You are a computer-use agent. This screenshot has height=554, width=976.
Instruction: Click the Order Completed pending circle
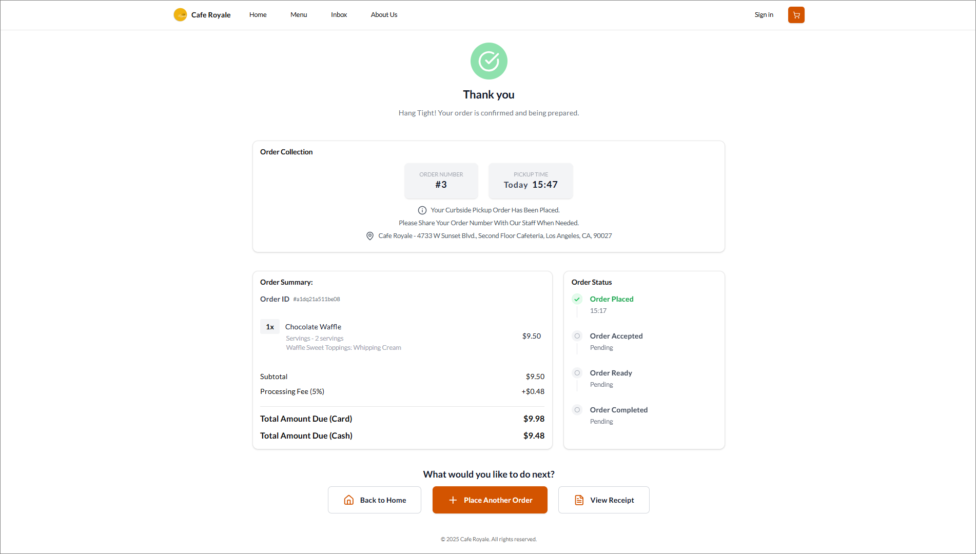pyautogui.click(x=577, y=410)
